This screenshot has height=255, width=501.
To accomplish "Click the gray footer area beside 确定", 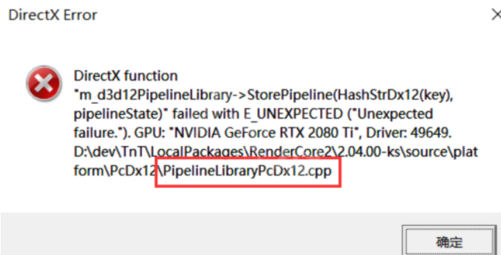I will click(201, 234).
